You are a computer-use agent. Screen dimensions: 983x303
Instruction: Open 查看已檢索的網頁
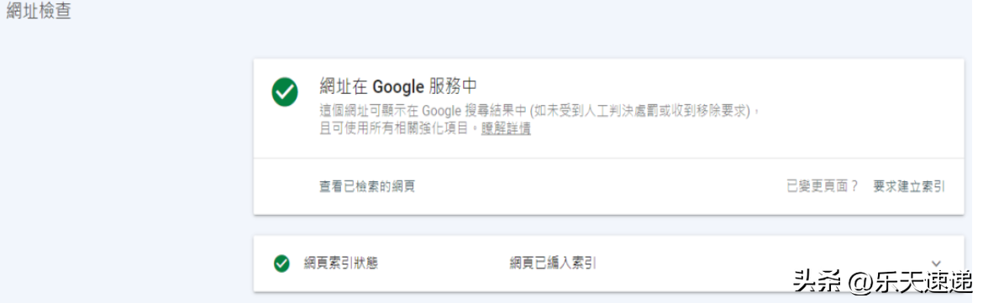[367, 186]
